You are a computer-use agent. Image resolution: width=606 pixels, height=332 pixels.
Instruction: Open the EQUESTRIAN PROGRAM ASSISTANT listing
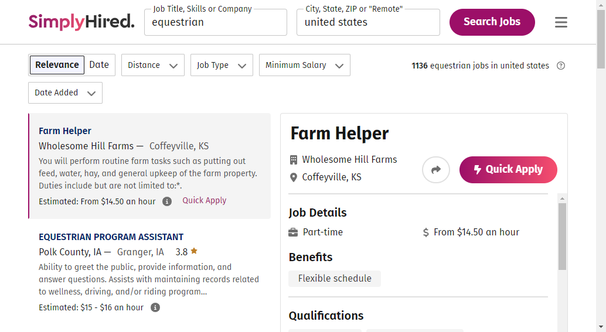(111, 237)
